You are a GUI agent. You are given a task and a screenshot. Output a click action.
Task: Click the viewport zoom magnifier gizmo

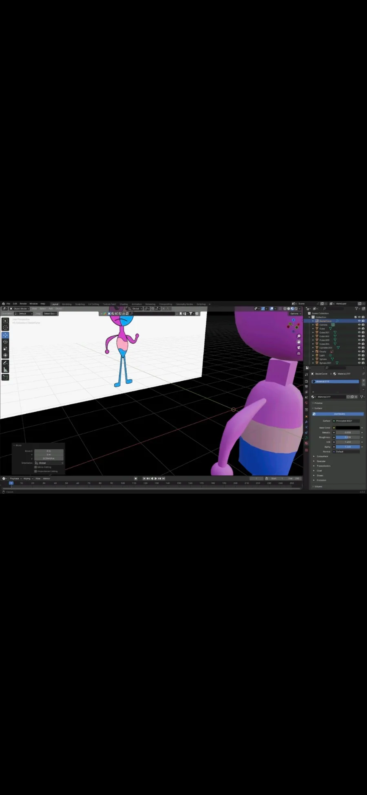[298, 336]
